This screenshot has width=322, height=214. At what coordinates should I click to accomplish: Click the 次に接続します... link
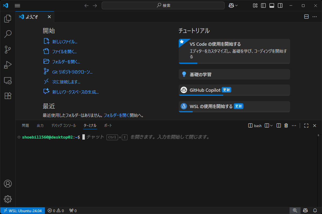[66, 82]
